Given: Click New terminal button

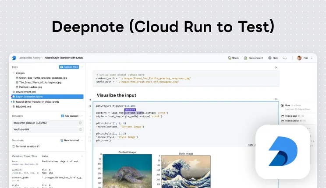Looking at the screenshot, I should 70,140.
